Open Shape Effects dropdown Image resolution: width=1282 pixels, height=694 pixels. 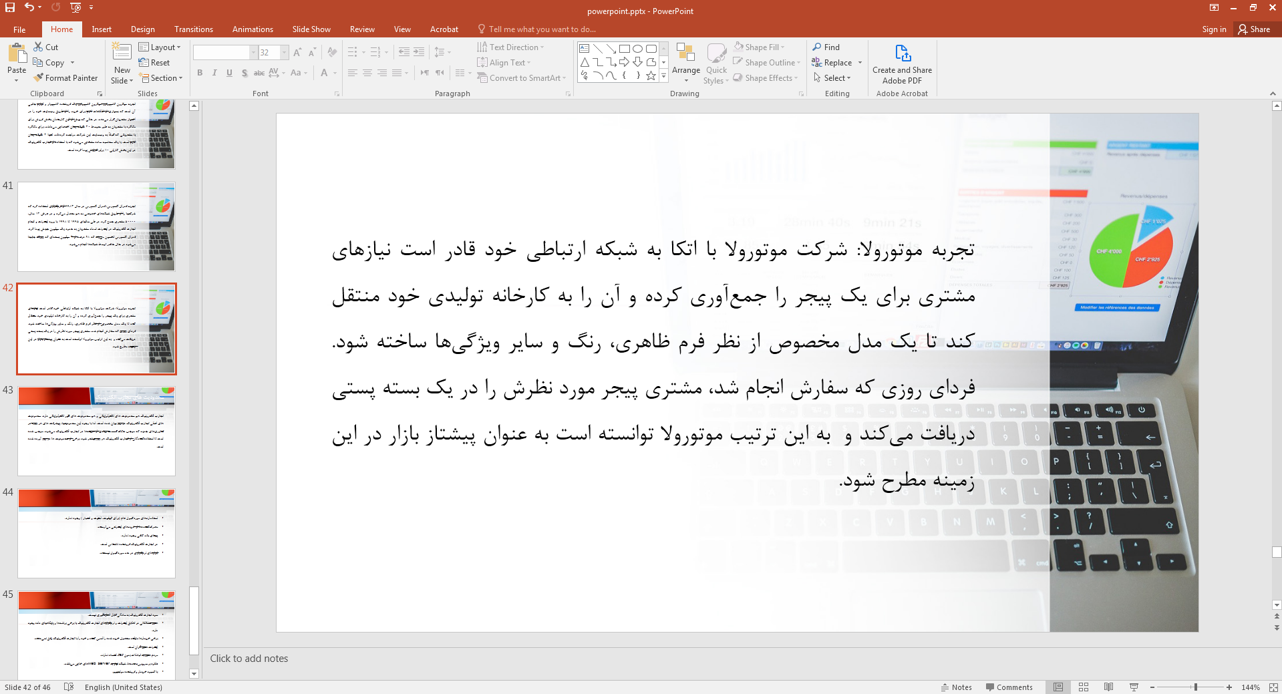[x=766, y=77]
